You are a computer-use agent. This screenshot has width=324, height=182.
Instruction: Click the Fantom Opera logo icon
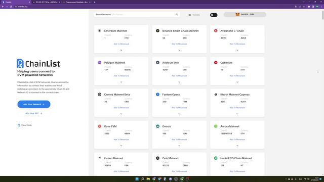click(157, 95)
